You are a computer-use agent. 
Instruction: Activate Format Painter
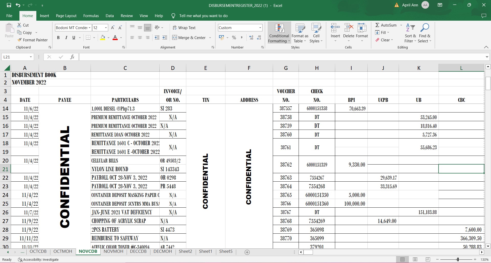click(x=32, y=40)
